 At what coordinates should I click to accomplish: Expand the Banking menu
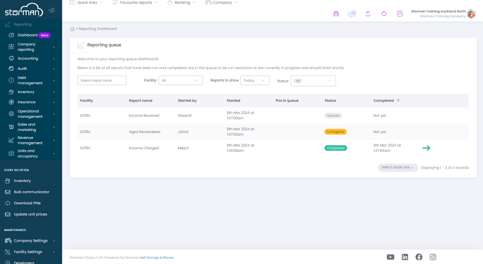click(x=182, y=3)
